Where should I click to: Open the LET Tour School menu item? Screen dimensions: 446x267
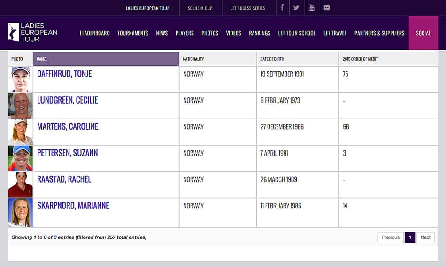pyautogui.click(x=297, y=33)
